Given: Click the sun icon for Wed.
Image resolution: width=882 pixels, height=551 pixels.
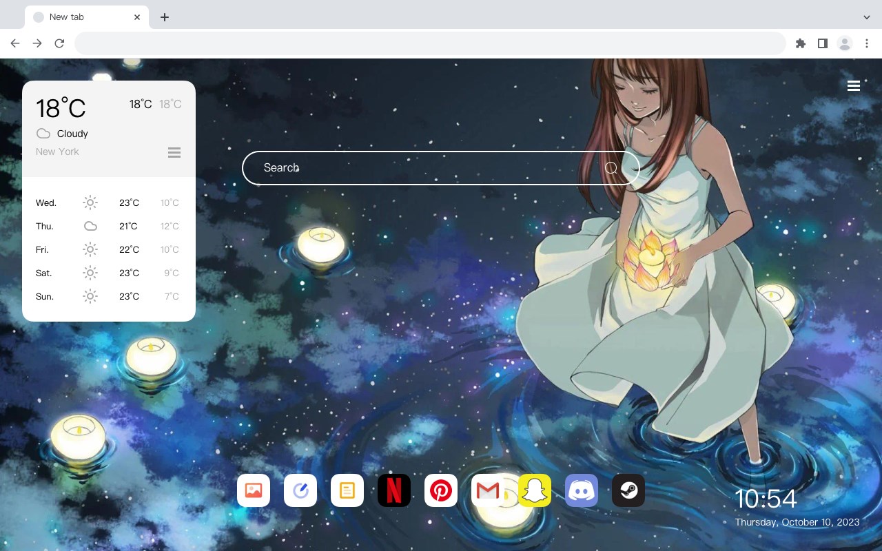Looking at the screenshot, I should (90, 202).
